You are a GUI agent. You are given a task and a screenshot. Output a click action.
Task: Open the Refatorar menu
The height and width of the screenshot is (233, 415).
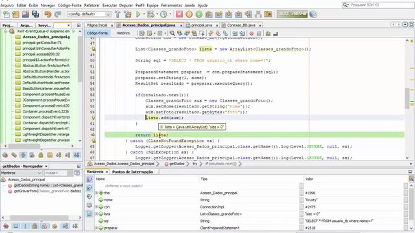(x=92, y=5)
